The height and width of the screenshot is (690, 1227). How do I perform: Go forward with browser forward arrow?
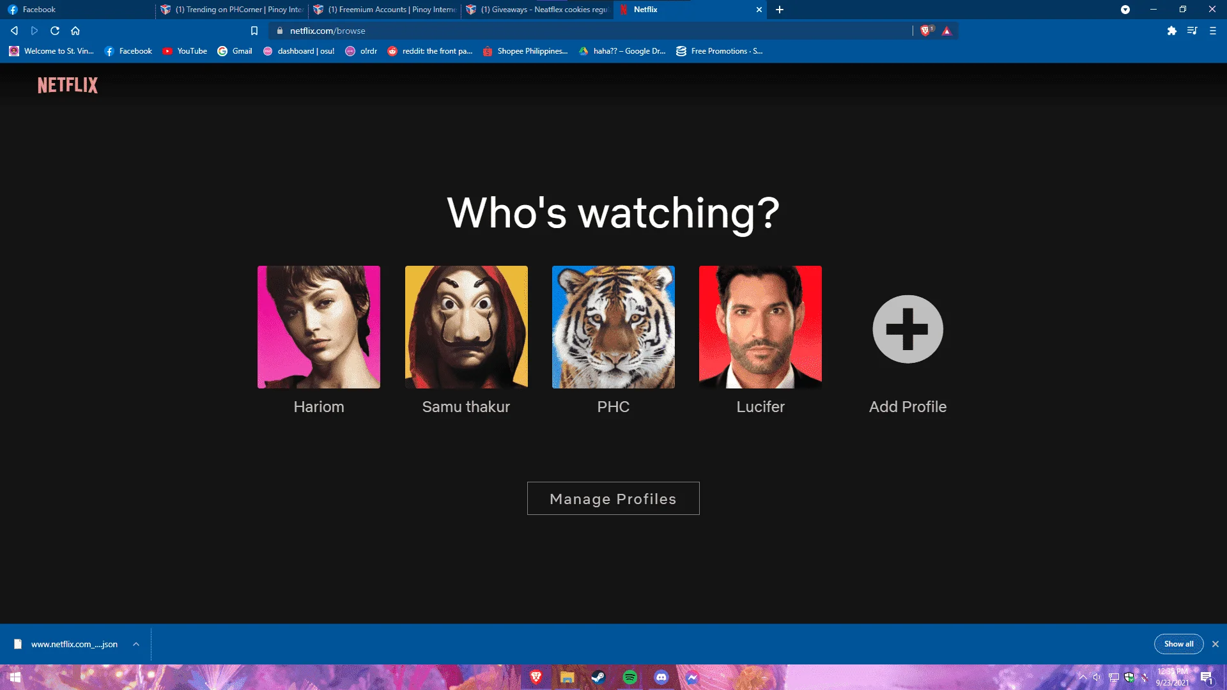[35, 31]
